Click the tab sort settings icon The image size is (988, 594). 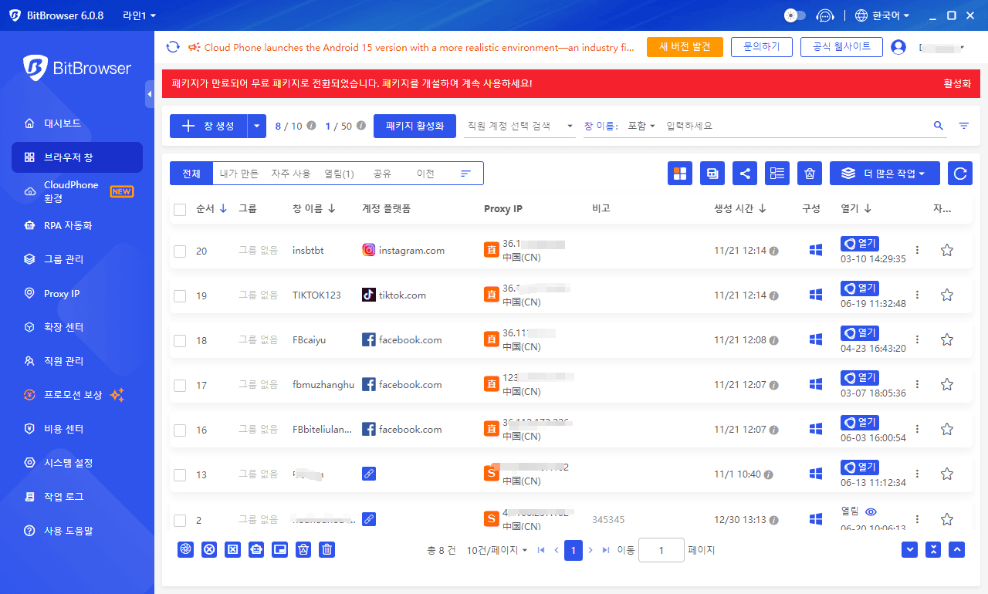pos(465,174)
